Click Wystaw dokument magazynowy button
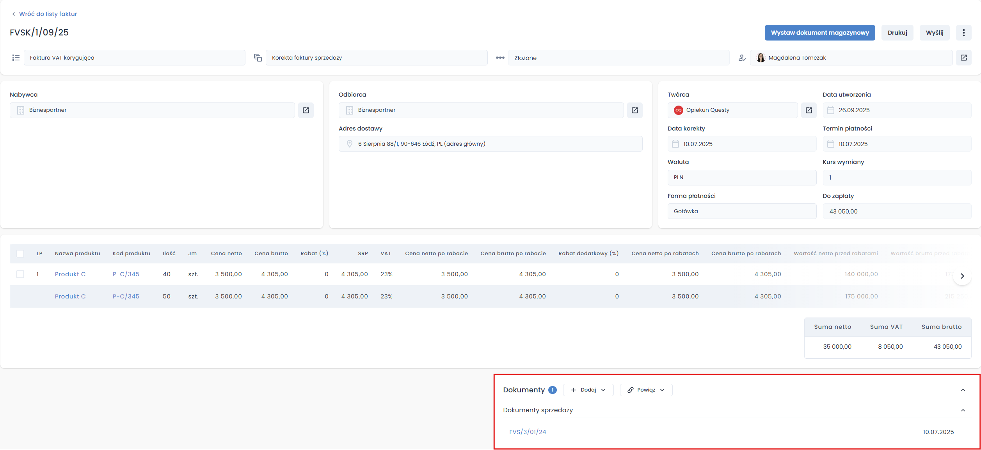 (x=819, y=33)
